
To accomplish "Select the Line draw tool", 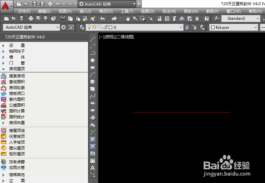I will click(x=93, y=39).
